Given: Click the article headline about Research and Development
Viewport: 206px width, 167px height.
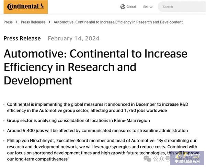Looking at the screenshot, I should pyautogui.click(x=95, y=67).
